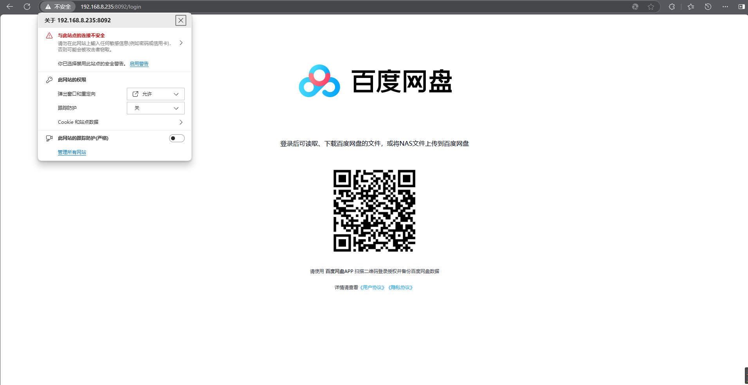Screen dimensions: 748x385
Task: Open the browser extensions puzzle icon
Action: pos(672,7)
